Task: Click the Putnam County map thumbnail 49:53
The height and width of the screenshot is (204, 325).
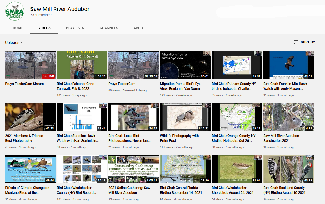Action: 237,65
